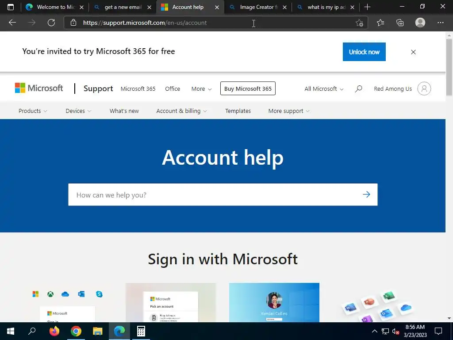The image size is (453, 340).
Task: Open the Edge profile avatar icon
Action: click(420, 23)
